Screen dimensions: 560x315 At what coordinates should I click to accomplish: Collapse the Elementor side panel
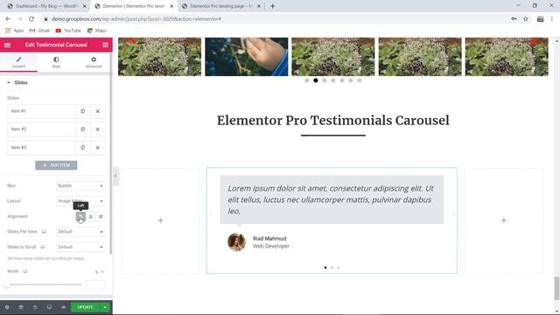(x=115, y=176)
